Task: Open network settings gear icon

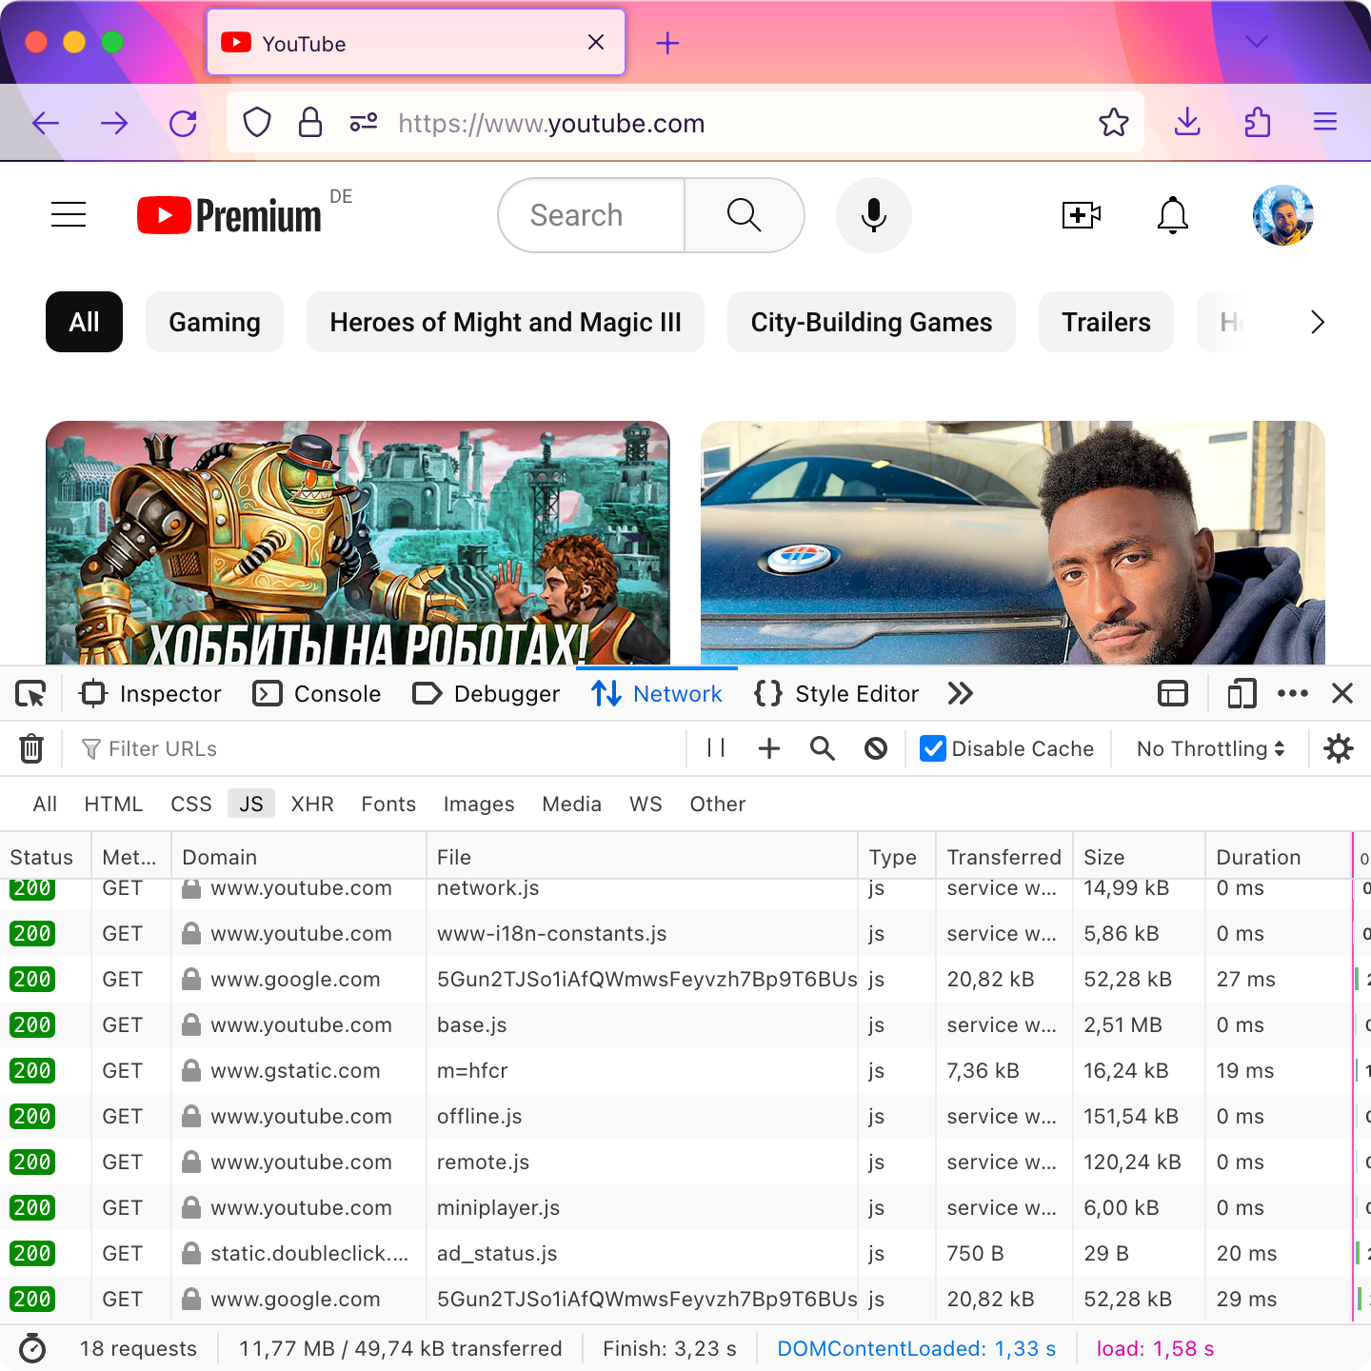Action: click(1339, 749)
